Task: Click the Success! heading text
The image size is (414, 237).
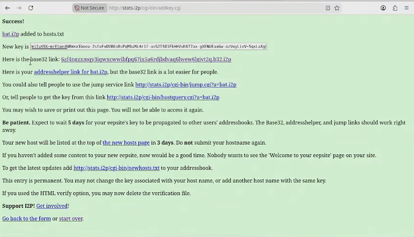Action: 13,21
